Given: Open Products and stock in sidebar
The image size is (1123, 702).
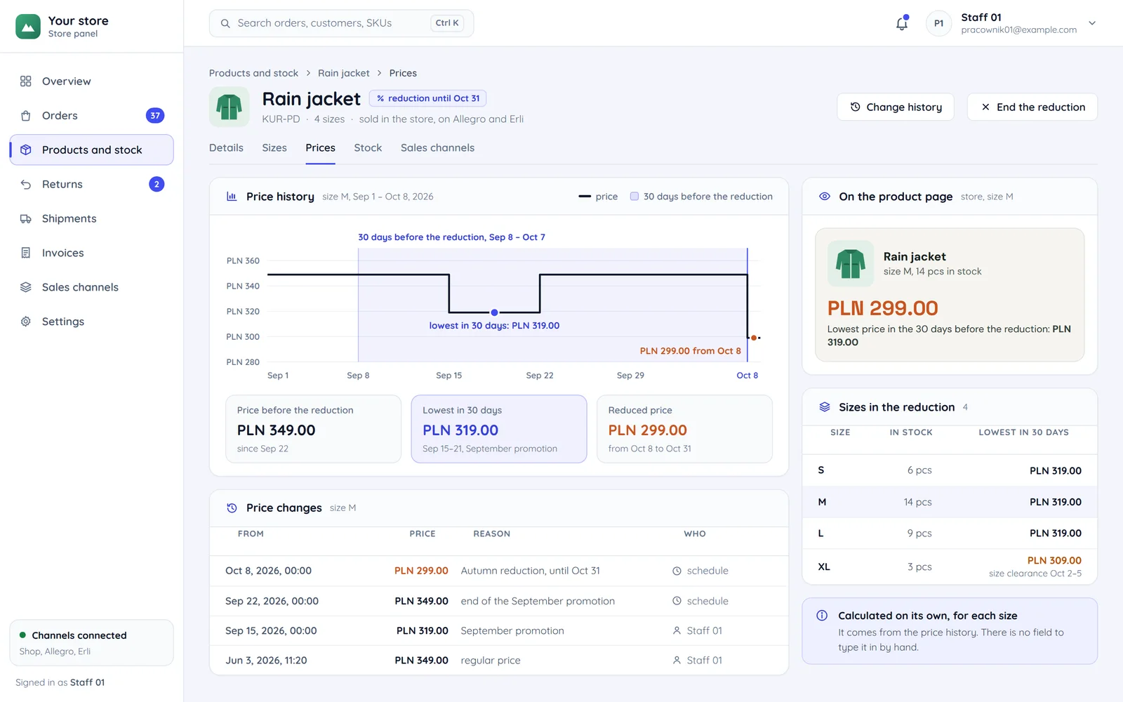Looking at the screenshot, I should click(92, 150).
